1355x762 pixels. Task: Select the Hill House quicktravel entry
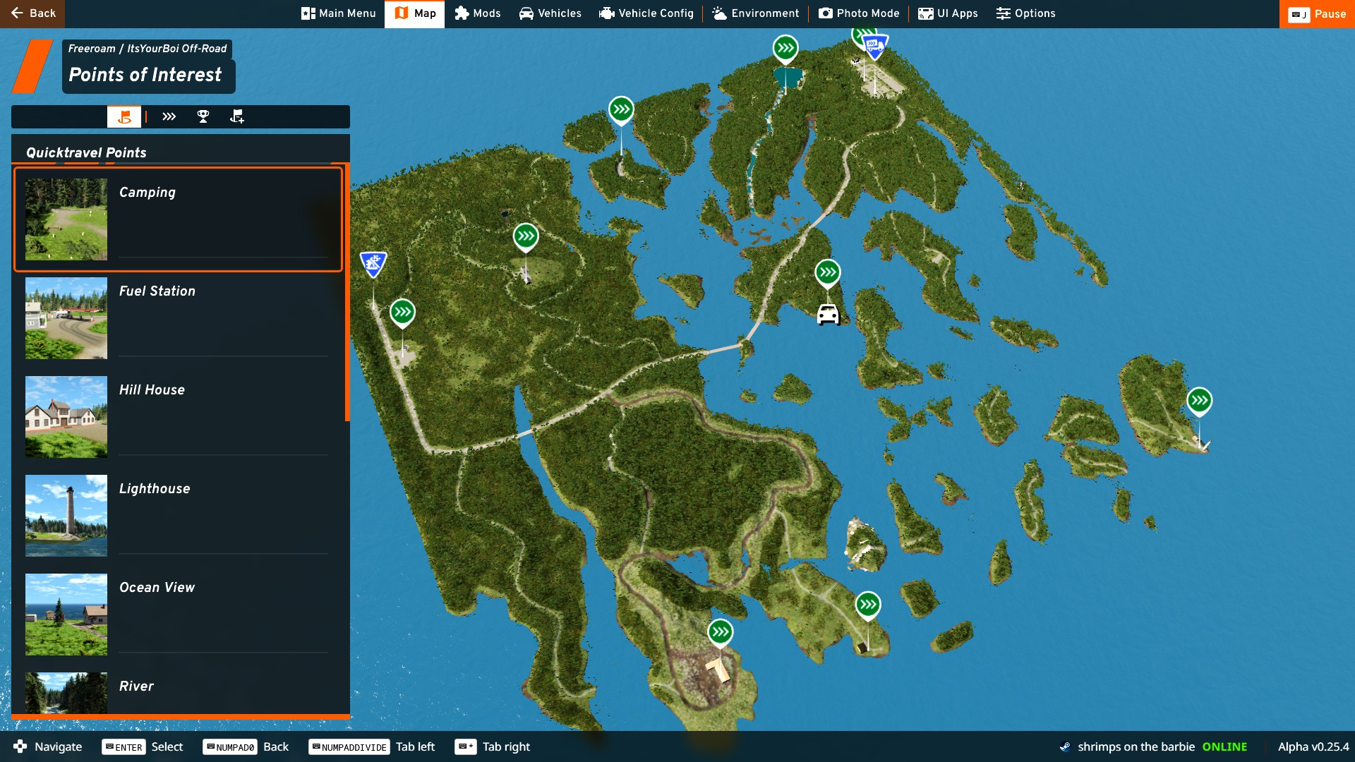click(x=178, y=417)
